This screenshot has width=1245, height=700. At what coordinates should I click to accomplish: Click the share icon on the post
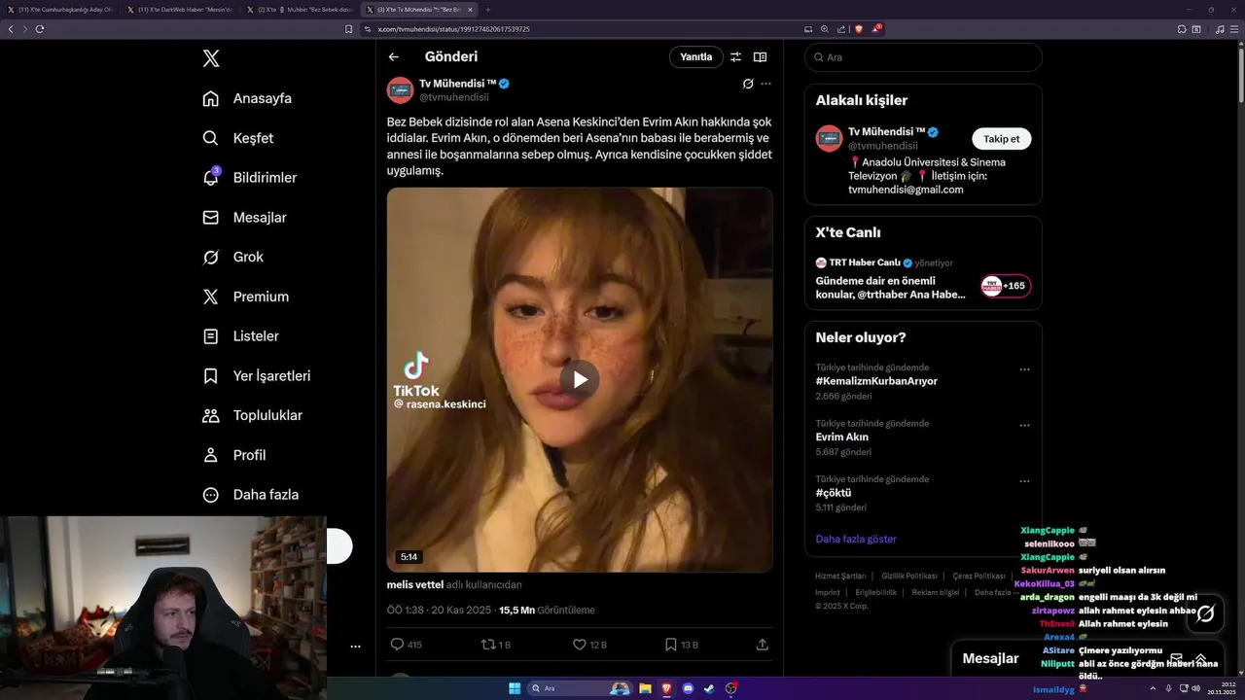763,645
